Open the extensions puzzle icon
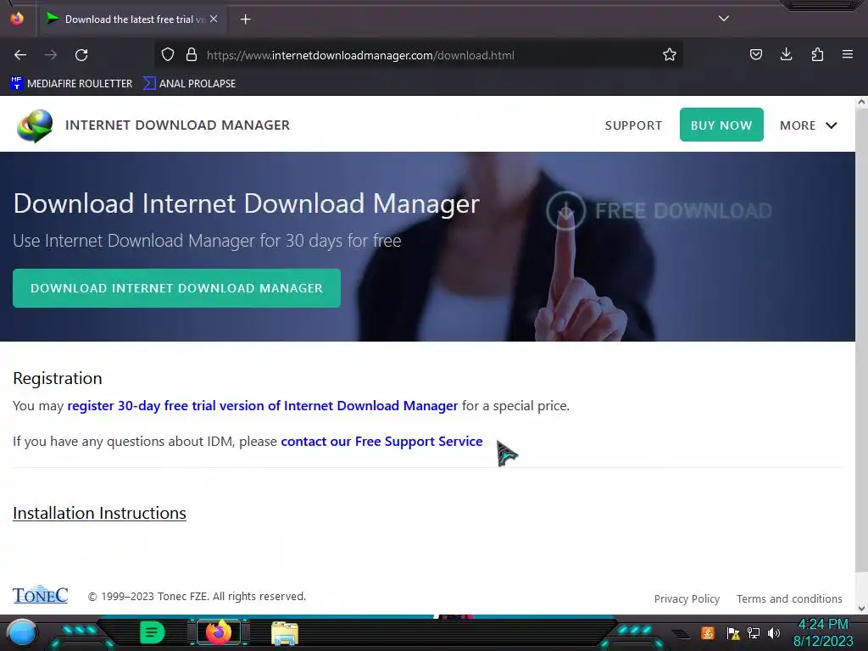The width and height of the screenshot is (868, 651). 817,54
